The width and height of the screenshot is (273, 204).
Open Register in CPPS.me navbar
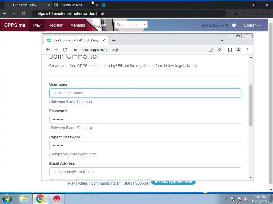(x=55, y=25)
